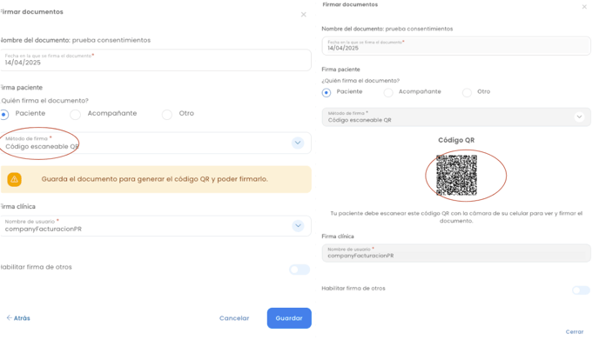Click the QR code image
The image size is (599, 340).
456,175
